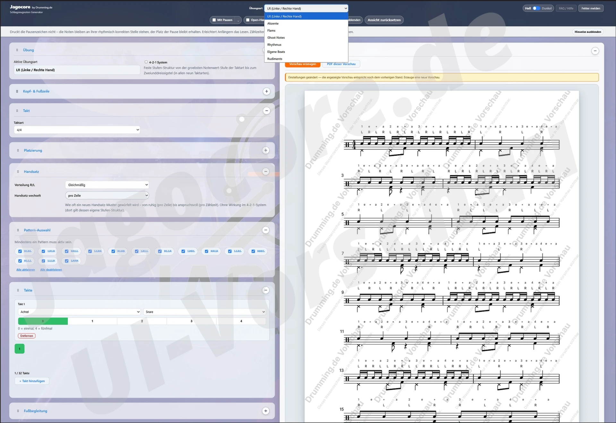Collapse the Takte section

click(266, 290)
